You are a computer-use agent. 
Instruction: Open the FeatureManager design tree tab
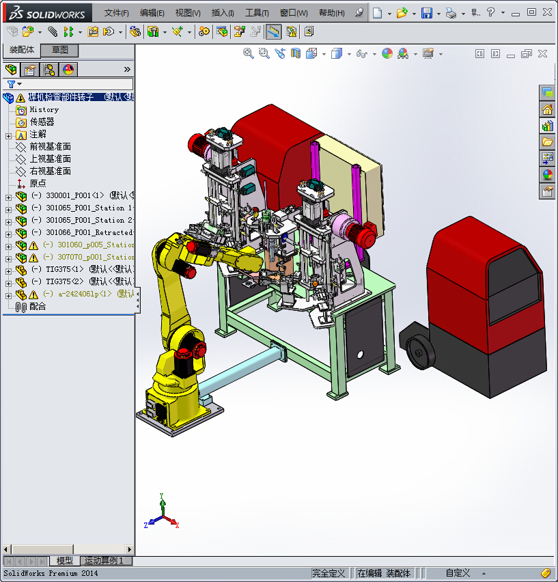tap(11, 70)
